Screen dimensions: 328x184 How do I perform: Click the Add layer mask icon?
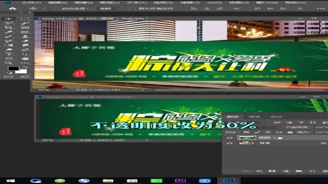pos(272,171)
